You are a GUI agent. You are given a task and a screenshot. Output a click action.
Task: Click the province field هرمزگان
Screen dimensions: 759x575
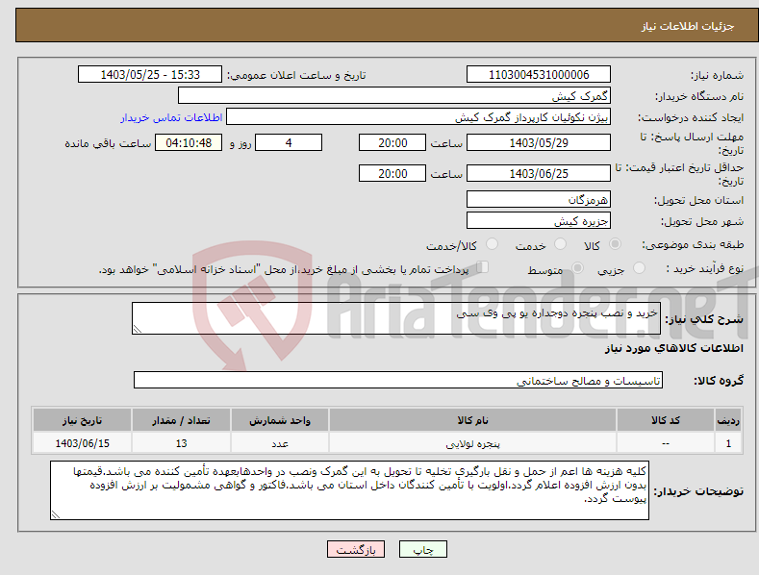[539, 199]
